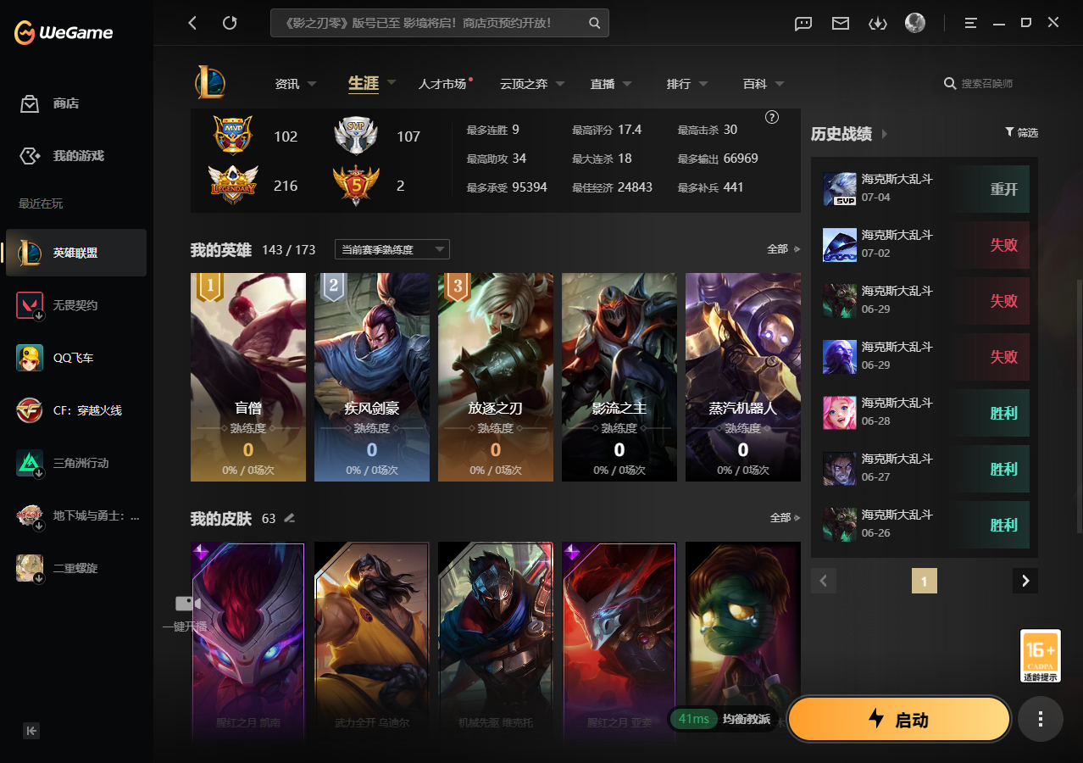Go to next match history page
The width and height of the screenshot is (1083, 763).
pos(1025,581)
